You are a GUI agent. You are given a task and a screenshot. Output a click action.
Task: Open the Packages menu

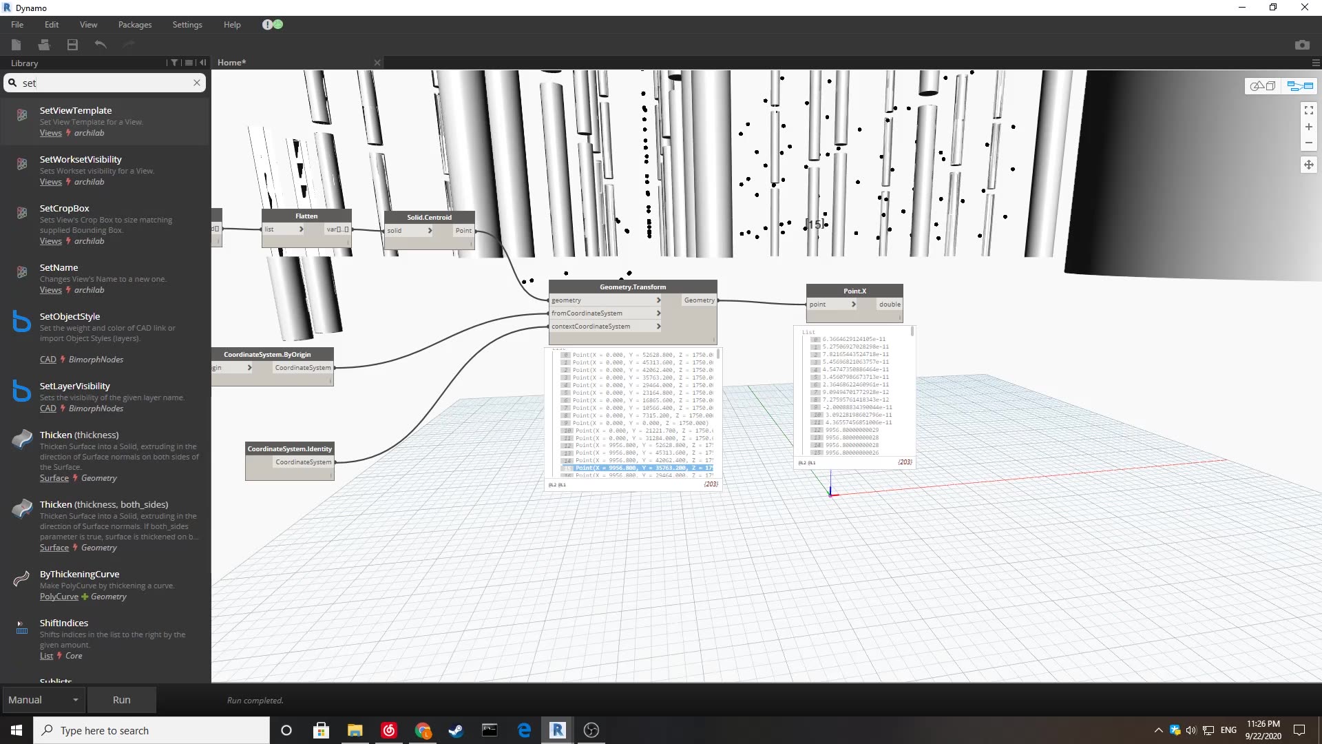[135, 25]
